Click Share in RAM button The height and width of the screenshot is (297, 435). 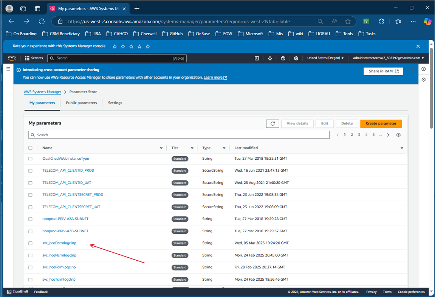383,72
